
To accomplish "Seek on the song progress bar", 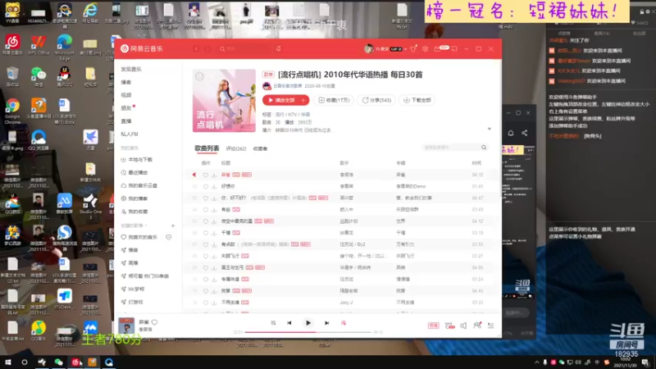I will click(x=308, y=332).
